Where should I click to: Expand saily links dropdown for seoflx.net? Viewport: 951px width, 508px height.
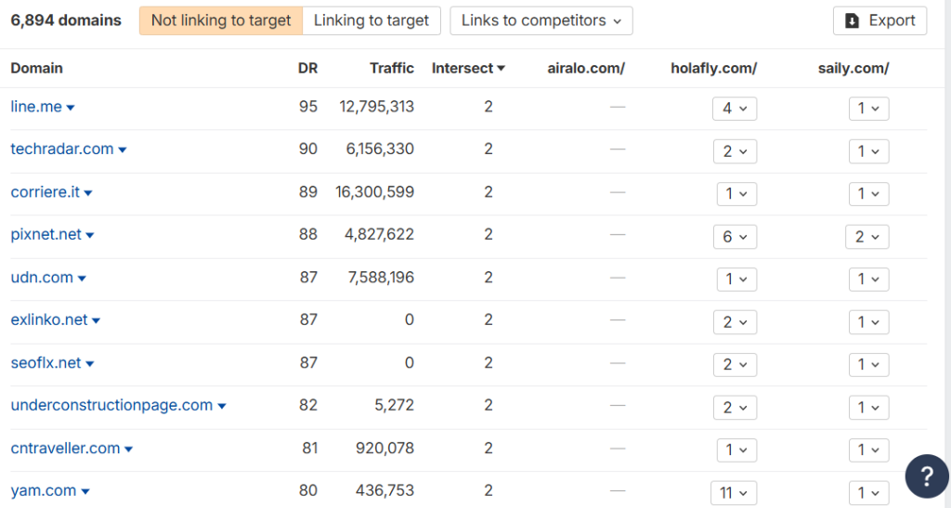point(868,365)
